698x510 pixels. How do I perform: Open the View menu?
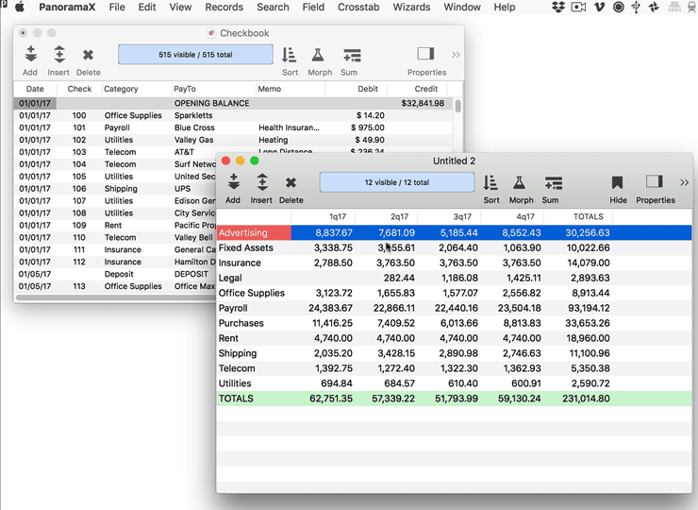coord(180,8)
